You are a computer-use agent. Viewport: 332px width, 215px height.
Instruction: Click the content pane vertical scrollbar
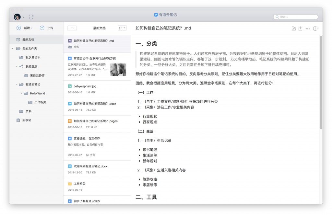(321, 83)
